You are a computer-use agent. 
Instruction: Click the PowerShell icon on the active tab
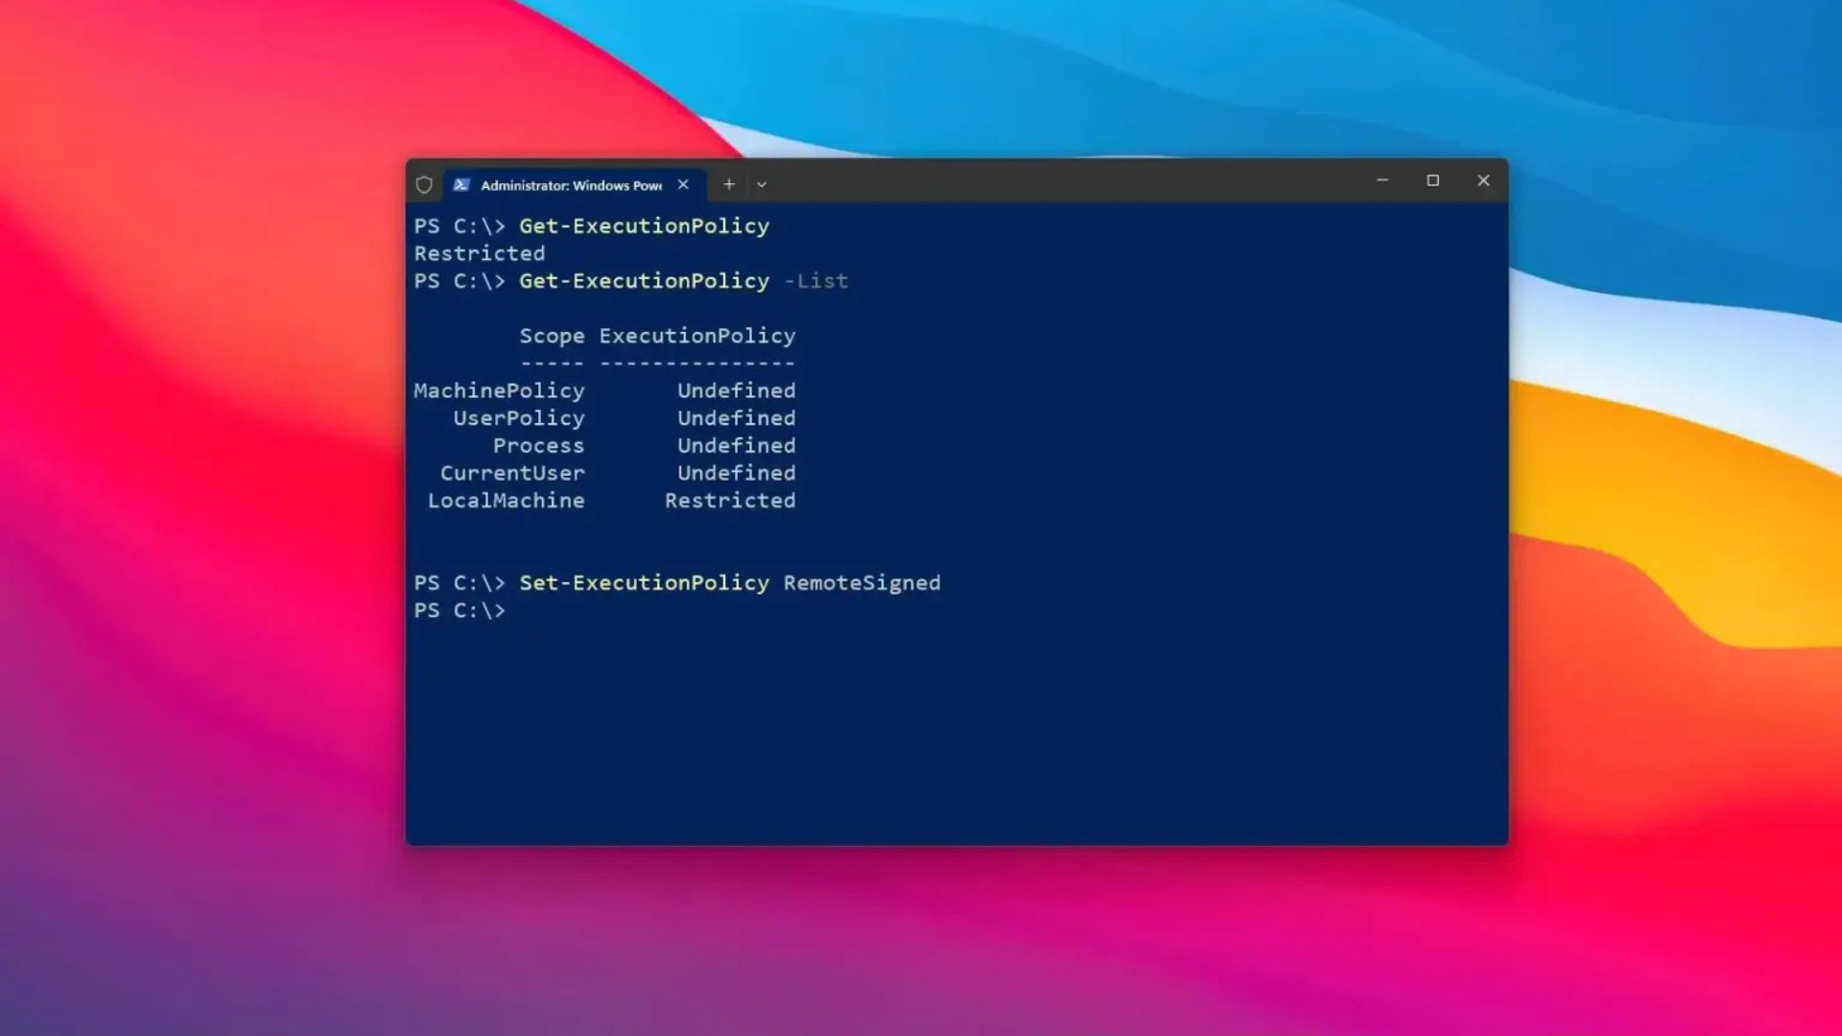tap(461, 184)
